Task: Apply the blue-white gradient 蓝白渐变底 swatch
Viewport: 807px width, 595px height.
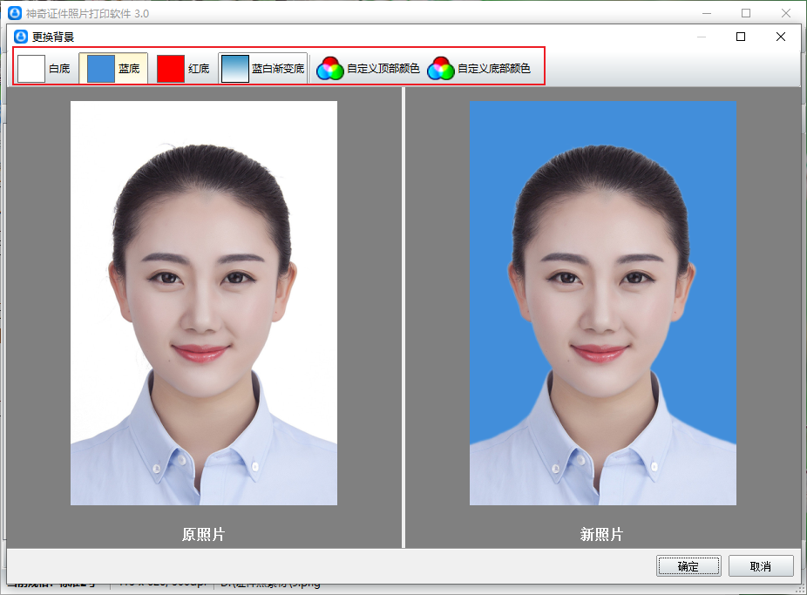Action: (x=262, y=69)
